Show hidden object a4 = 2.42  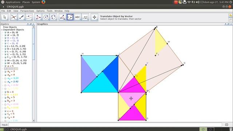click(x=5, y=82)
